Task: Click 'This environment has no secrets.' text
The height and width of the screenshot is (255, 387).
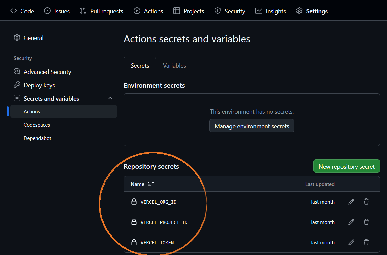Action: [x=252, y=112]
